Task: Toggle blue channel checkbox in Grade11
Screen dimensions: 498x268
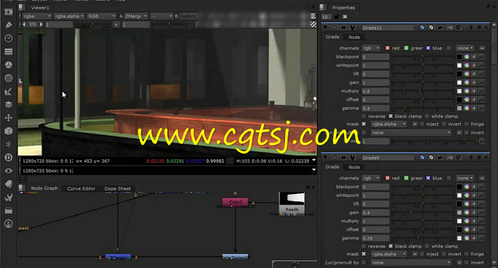Action: 428,49
